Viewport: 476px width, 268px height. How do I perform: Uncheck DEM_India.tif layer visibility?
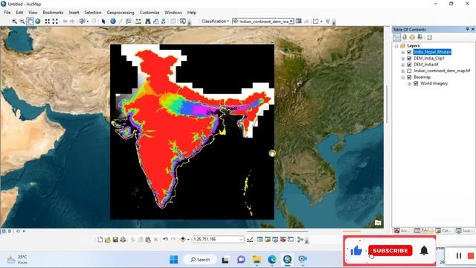[409, 65]
